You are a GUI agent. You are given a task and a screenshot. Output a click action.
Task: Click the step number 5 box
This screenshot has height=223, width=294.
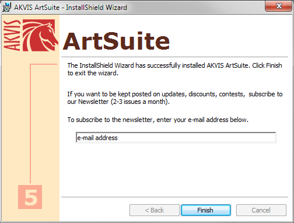coord(30,197)
